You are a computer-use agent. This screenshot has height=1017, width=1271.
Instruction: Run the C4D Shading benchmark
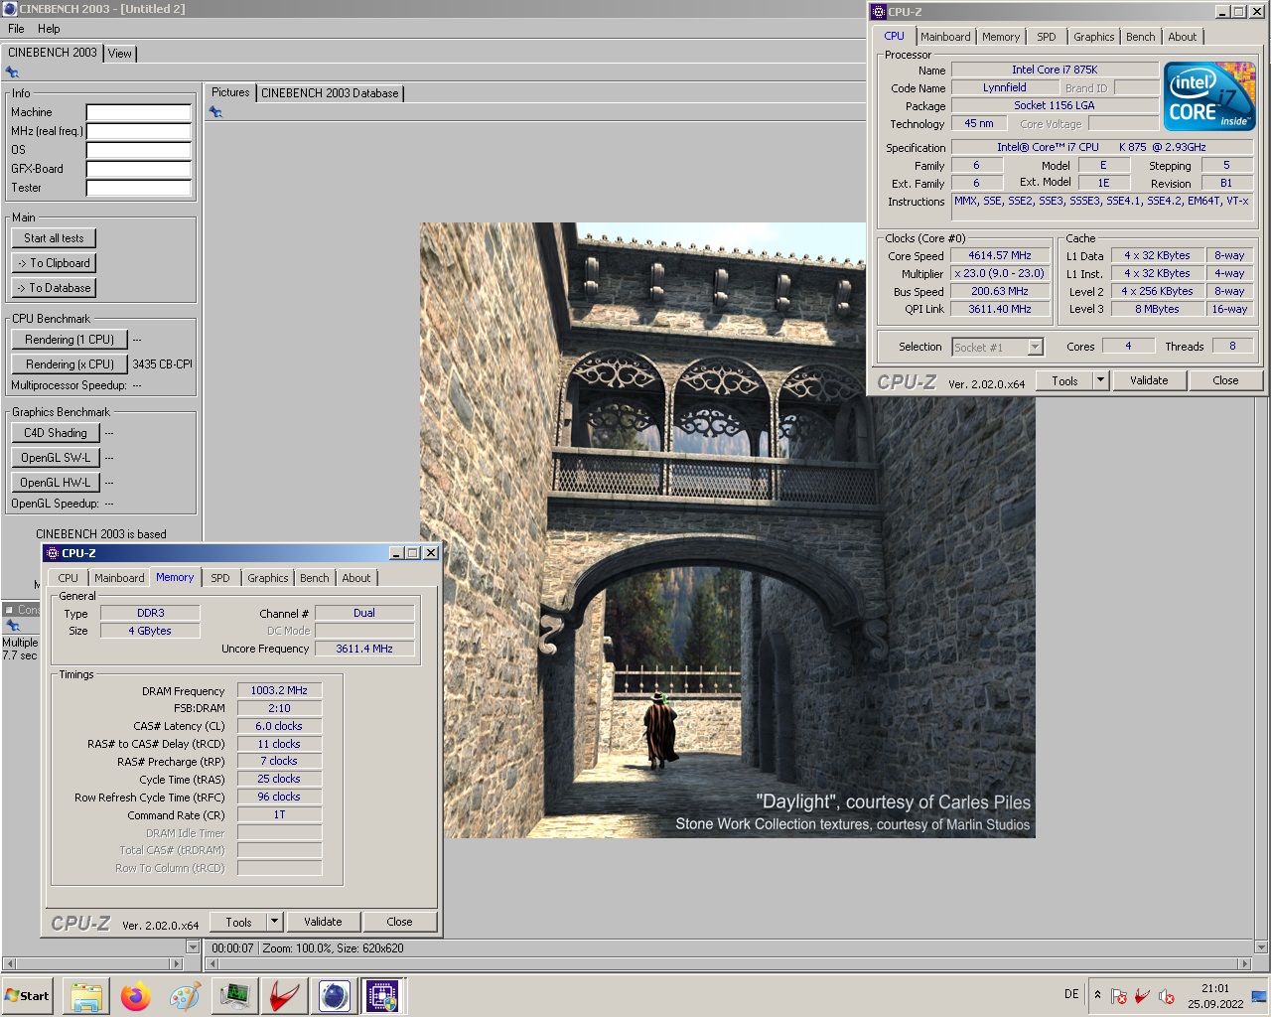click(56, 433)
